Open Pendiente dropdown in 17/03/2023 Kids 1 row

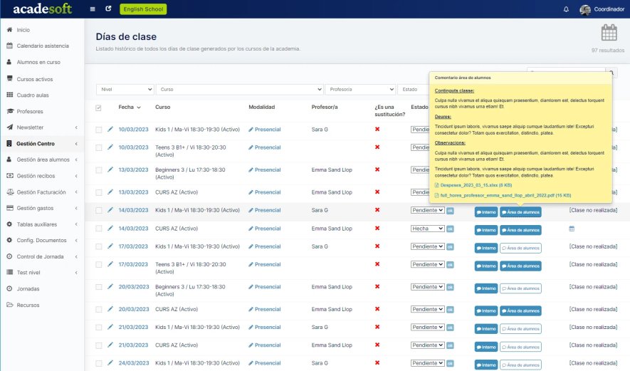click(428, 246)
